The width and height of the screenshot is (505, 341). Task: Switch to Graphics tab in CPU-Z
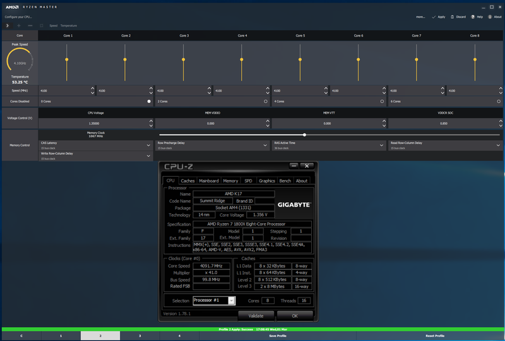pos(267,181)
